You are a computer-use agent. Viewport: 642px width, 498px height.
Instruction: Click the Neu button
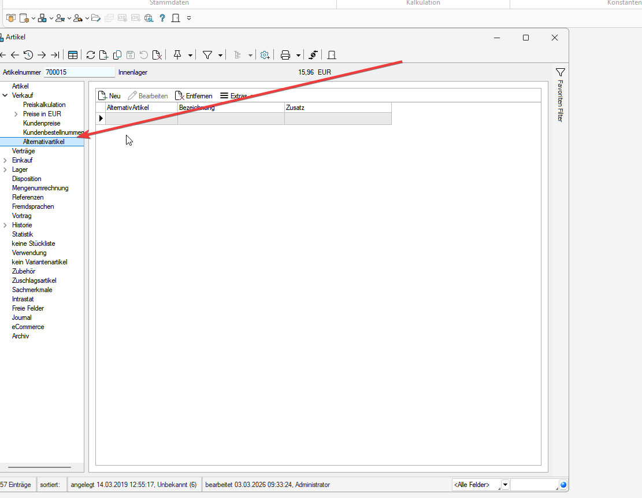[109, 96]
